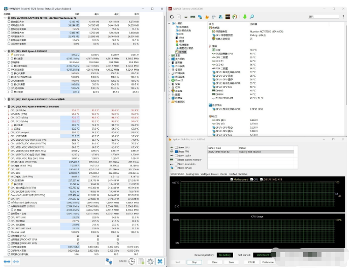
Task: Enable the Stress CPU checkbox
Action: 176,147
